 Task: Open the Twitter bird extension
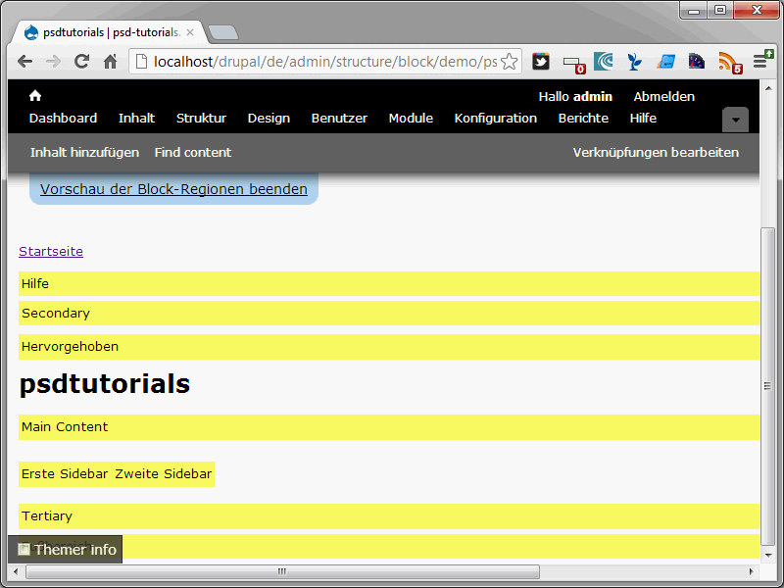tap(541, 62)
